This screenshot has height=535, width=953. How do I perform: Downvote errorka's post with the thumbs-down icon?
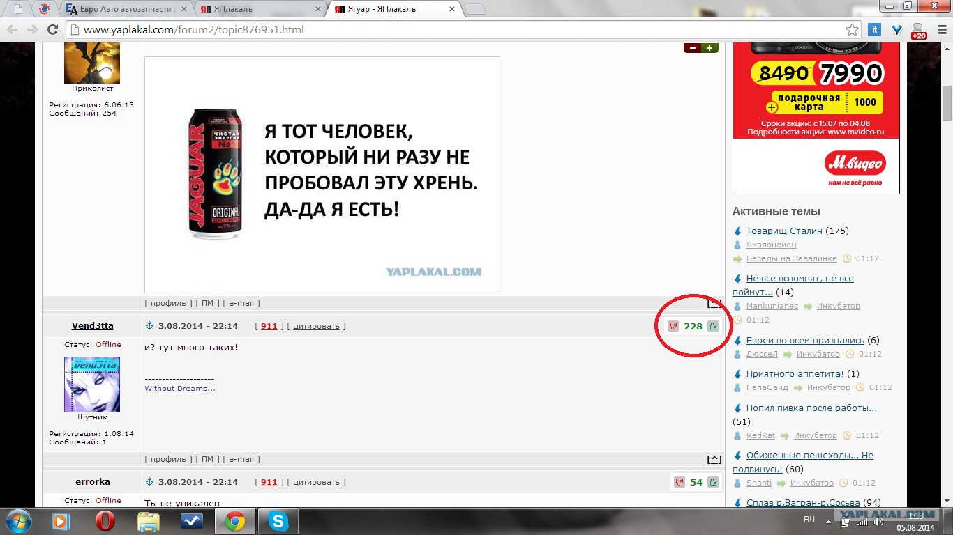point(680,482)
